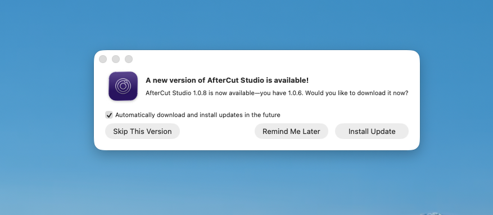Skip This Version of AfterCut Studio

click(142, 131)
